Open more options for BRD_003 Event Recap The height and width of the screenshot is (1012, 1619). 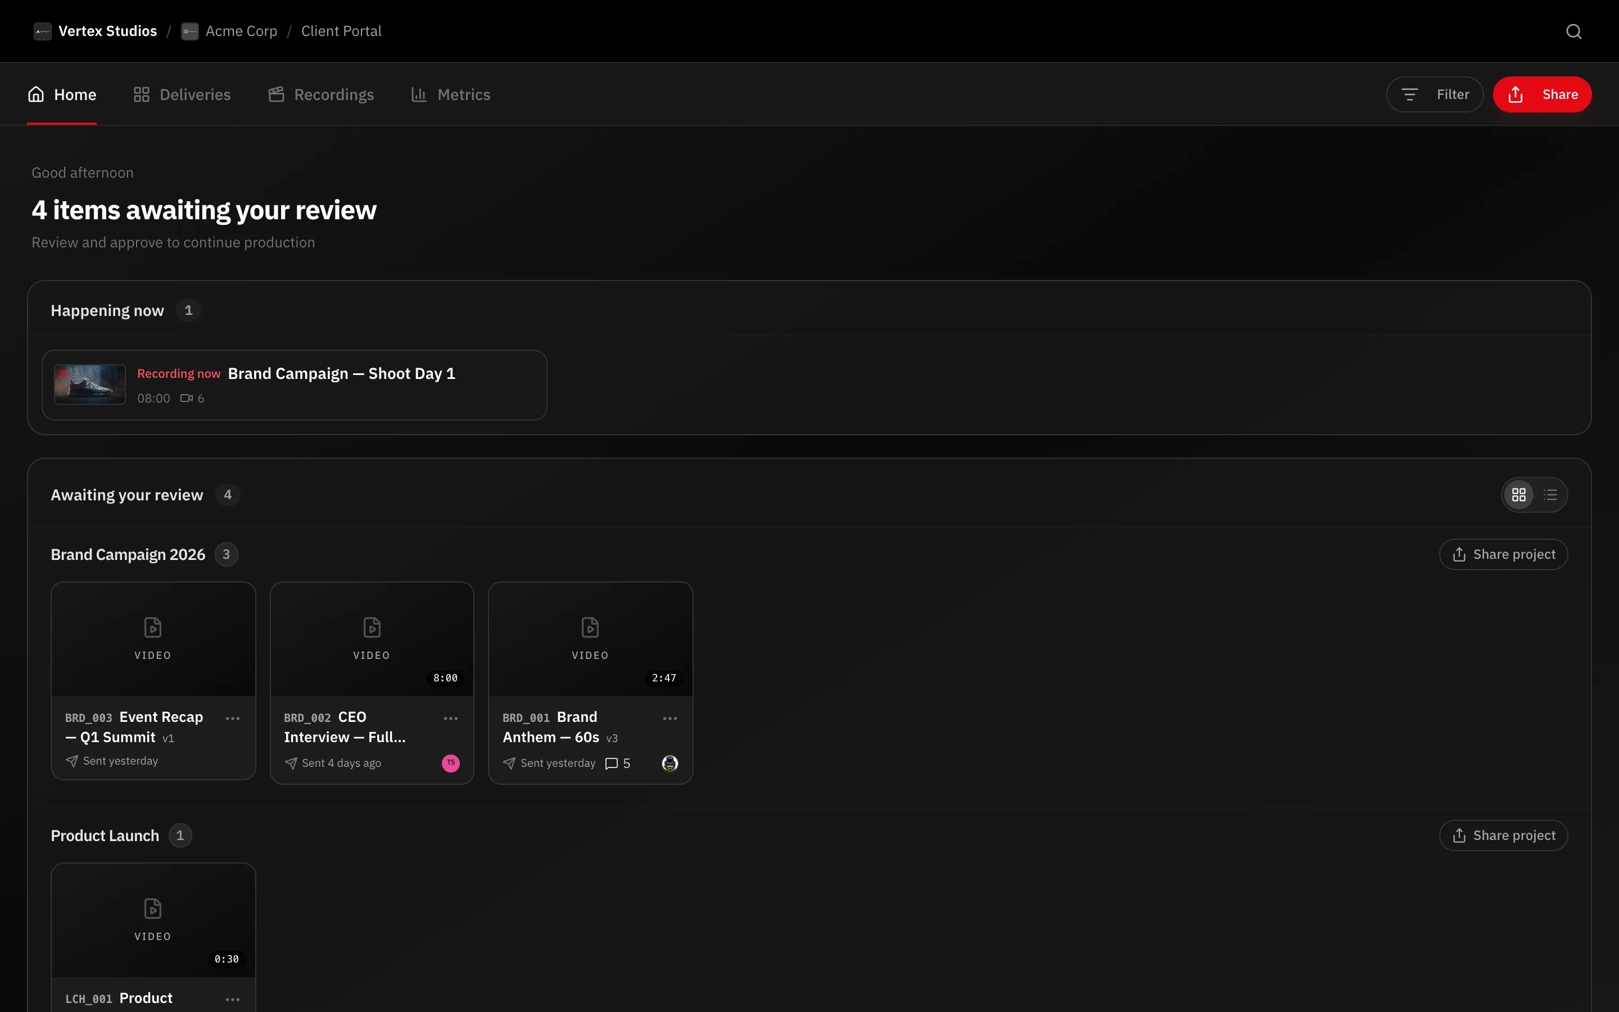[233, 718]
